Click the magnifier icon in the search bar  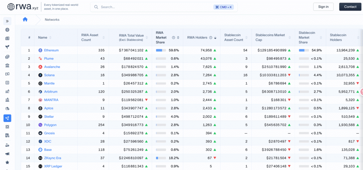(96, 7)
